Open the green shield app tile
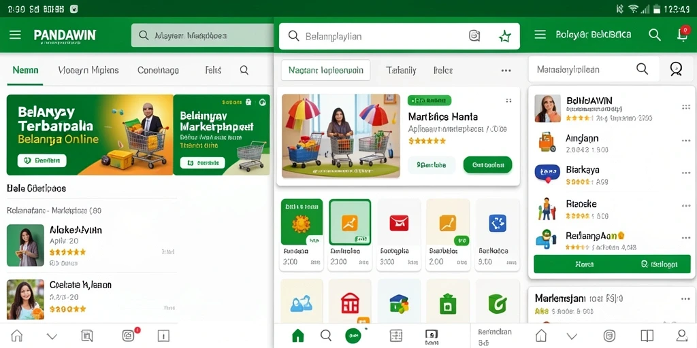Viewport: 697px width, 348px height. pyautogui.click(x=497, y=302)
